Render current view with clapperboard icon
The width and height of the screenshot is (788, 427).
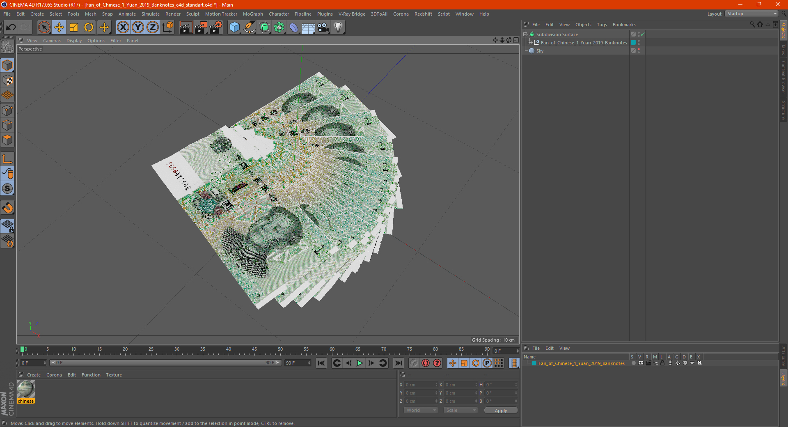pos(186,28)
